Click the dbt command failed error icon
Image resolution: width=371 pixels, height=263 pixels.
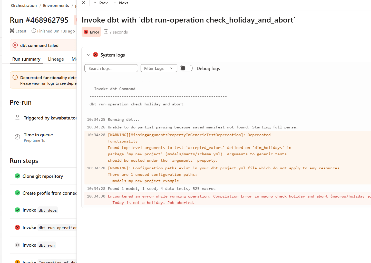tap(15, 45)
